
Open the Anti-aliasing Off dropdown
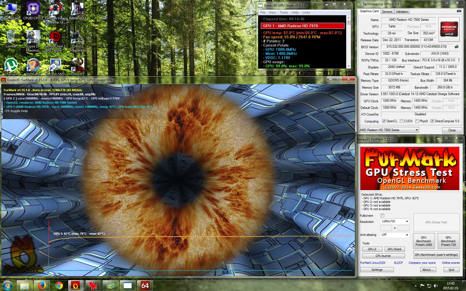pyautogui.click(x=395, y=235)
